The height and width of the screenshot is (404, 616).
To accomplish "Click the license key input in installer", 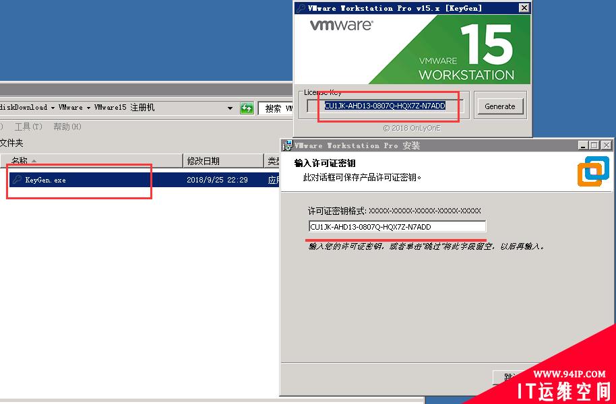I will pos(397,226).
